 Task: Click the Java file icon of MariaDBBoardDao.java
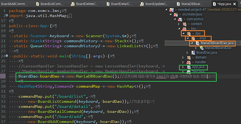tap(197, 43)
